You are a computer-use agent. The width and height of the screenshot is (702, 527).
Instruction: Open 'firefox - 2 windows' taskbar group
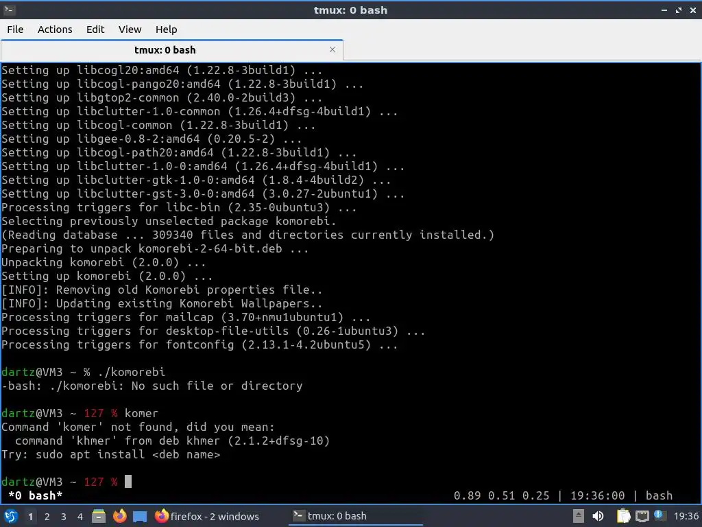click(207, 516)
